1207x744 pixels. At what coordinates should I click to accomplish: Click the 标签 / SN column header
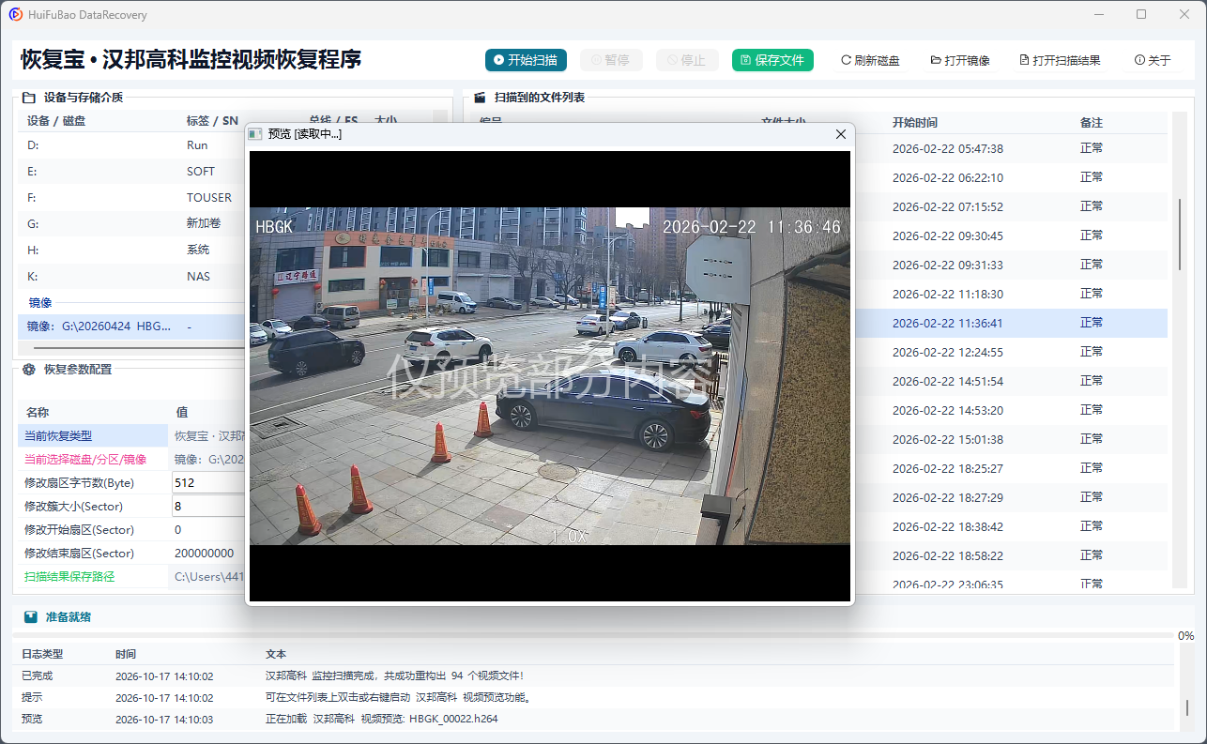point(212,120)
